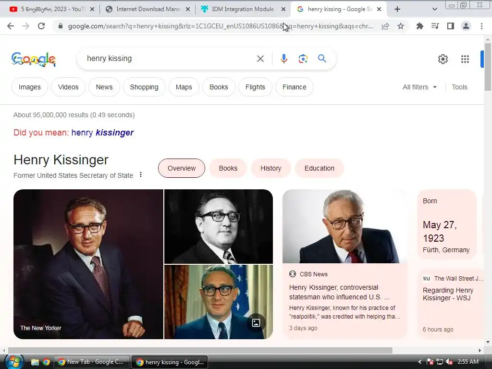The width and height of the screenshot is (492, 369).
Task: Share this page from the address bar
Action: point(385,26)
